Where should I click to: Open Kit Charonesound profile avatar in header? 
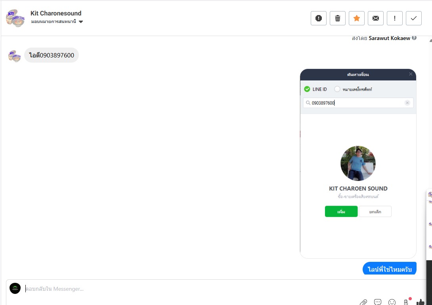(x=15, y=18)
